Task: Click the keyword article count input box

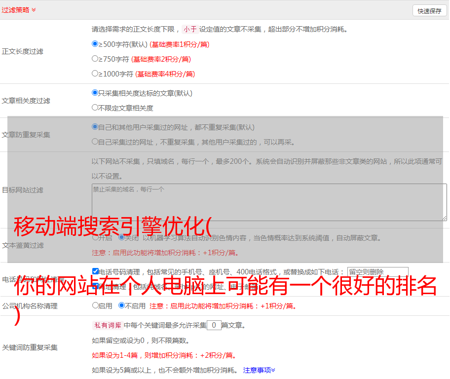Action: [x=214, y=325]
